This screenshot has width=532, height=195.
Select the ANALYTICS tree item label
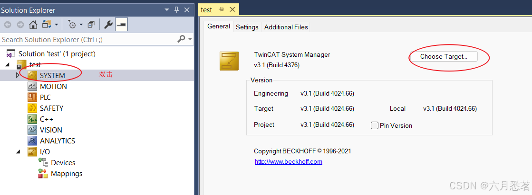click(x=58, y=141)
